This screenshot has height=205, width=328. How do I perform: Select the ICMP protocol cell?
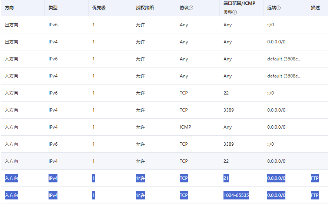pyautogui.click(x=185, y=127)
